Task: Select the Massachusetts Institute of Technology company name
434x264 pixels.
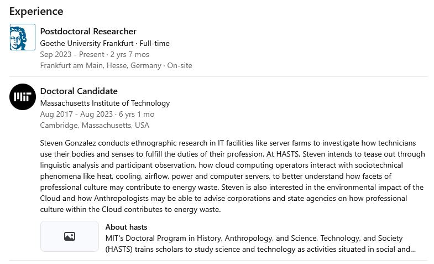Action: (105, 103)
